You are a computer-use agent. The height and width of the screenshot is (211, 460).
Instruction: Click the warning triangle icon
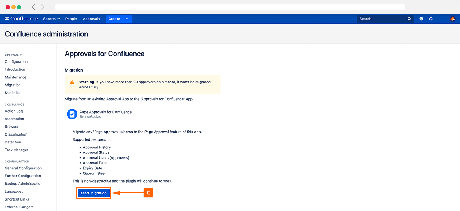tap(72, 82)
